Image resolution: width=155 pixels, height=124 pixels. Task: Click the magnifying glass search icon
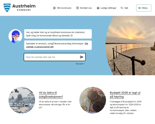pos(122,8)
